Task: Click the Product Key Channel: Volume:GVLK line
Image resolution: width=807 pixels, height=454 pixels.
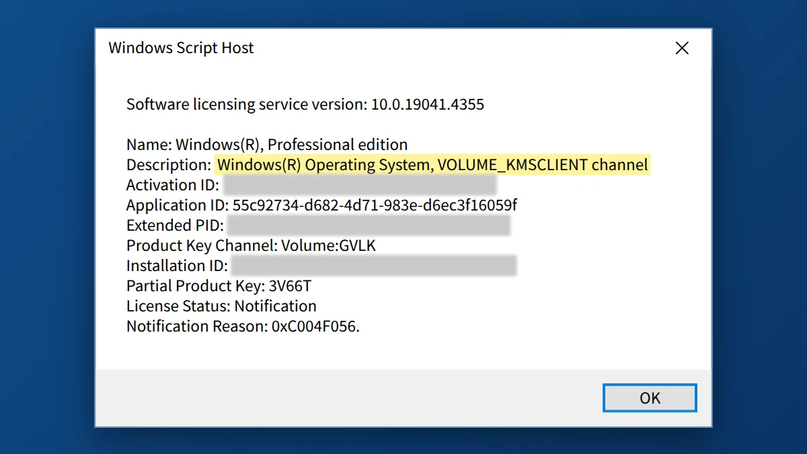Action: point(252,245)
